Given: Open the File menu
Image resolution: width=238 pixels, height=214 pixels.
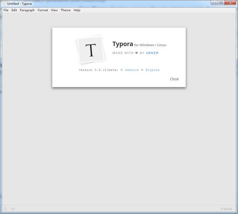Looking at the screenshot, I should [x=6, y=10].
